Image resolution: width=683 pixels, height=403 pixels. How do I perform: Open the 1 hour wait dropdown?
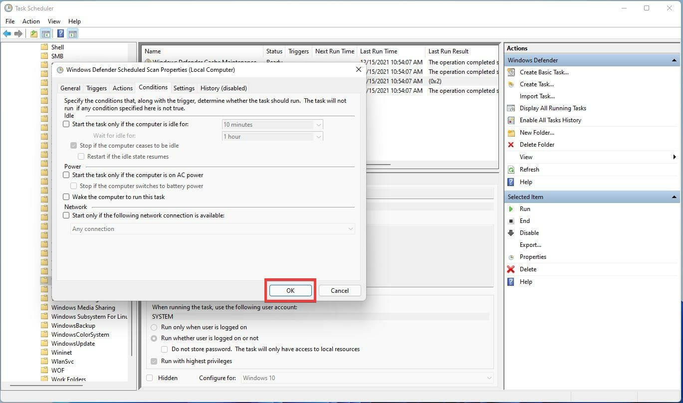click(272, 136)
